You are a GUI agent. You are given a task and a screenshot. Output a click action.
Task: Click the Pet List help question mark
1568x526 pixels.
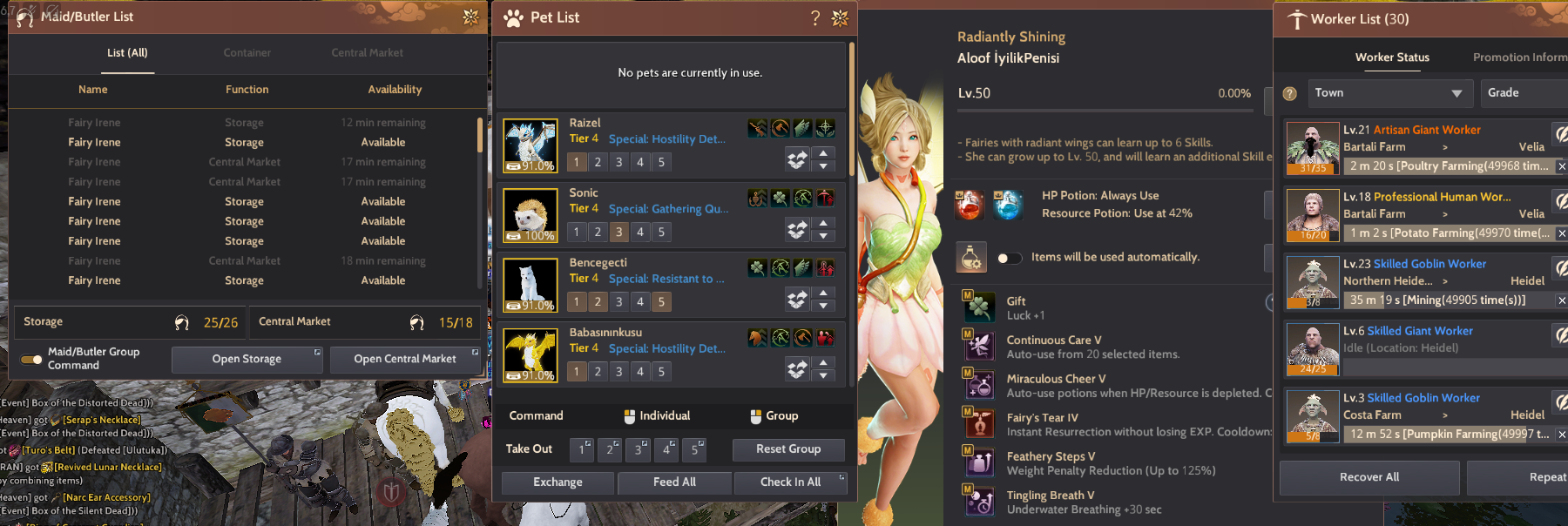tap(815, 17)
